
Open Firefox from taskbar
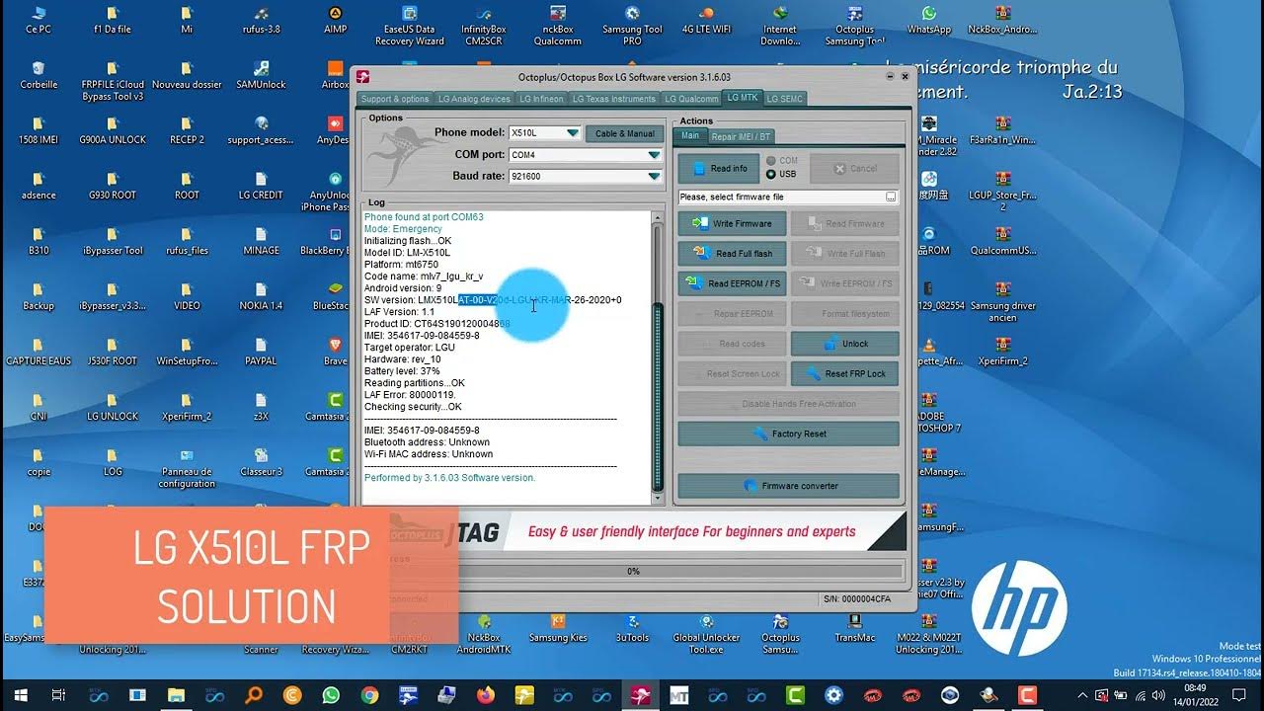click(x=485, y=694)
